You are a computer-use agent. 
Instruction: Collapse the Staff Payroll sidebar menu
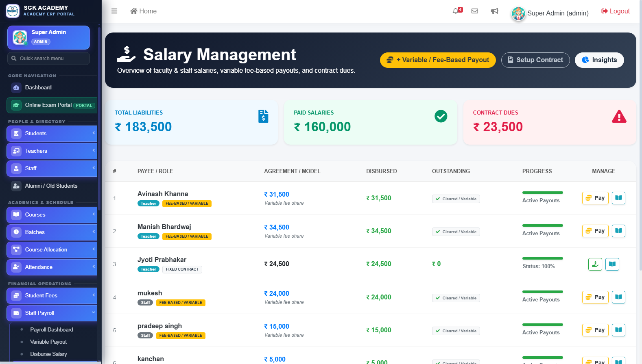(x=52, y=313)
